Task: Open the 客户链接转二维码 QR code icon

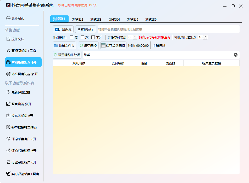Action: [x=8, y=127]
